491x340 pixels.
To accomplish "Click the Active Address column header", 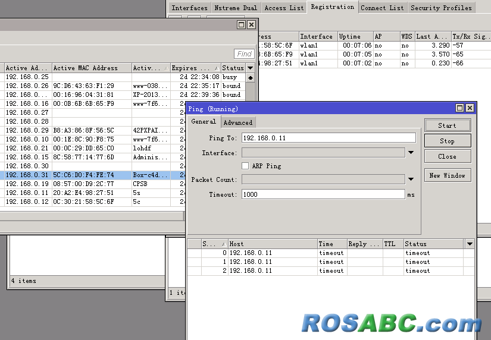I will (x=28, y=68).
